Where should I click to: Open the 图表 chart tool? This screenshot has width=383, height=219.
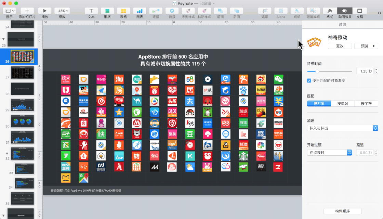click(140, 11)
